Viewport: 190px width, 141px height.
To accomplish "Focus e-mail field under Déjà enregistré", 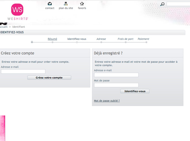I will (x=116, y=75).
